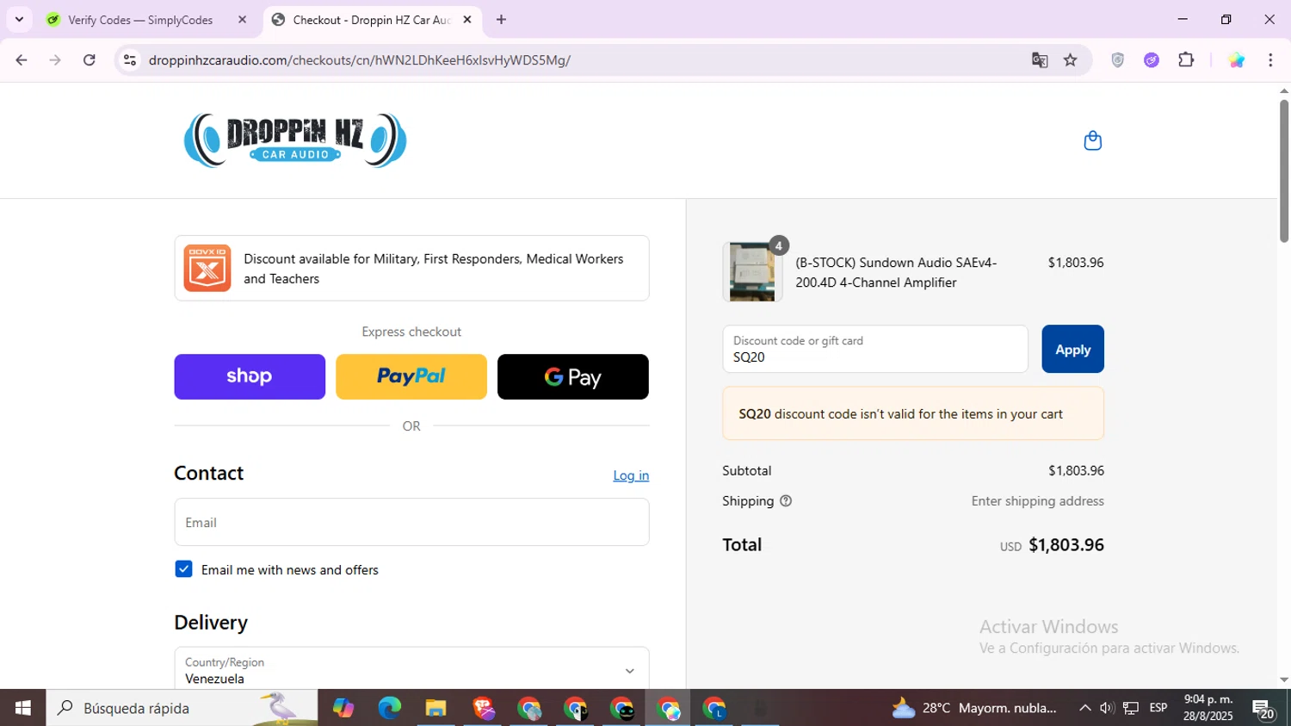Open the Chrome profile avatar
Screen dimensions: 1291x726
point(1237,60)
